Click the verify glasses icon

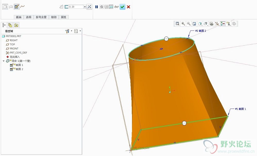(116, 7)
